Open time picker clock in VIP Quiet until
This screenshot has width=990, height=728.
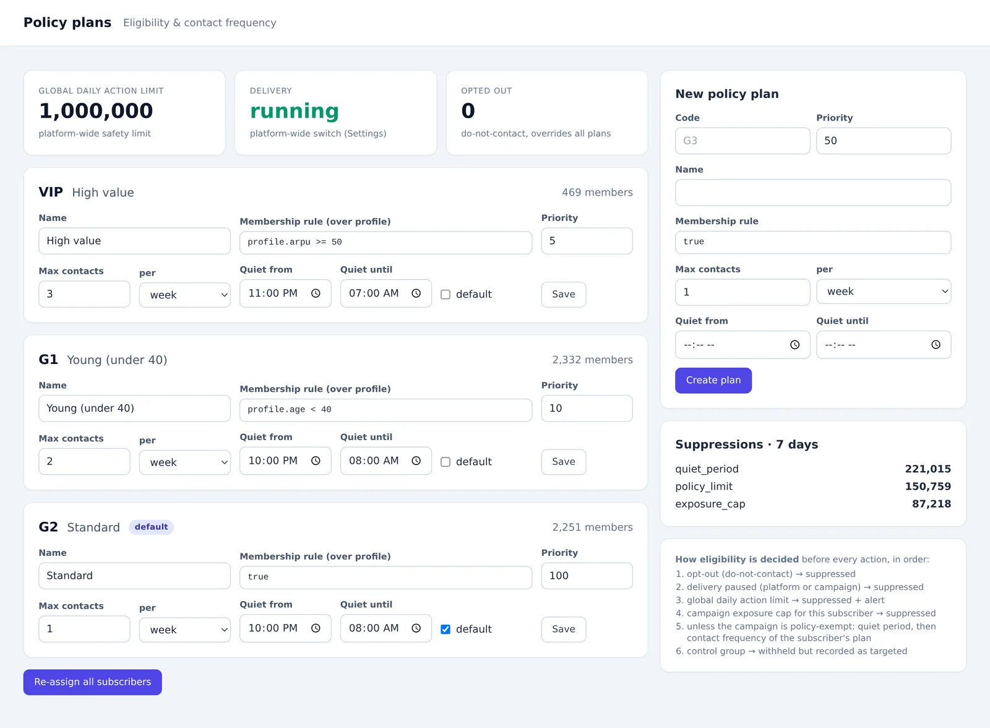click(x=416, y=293)
